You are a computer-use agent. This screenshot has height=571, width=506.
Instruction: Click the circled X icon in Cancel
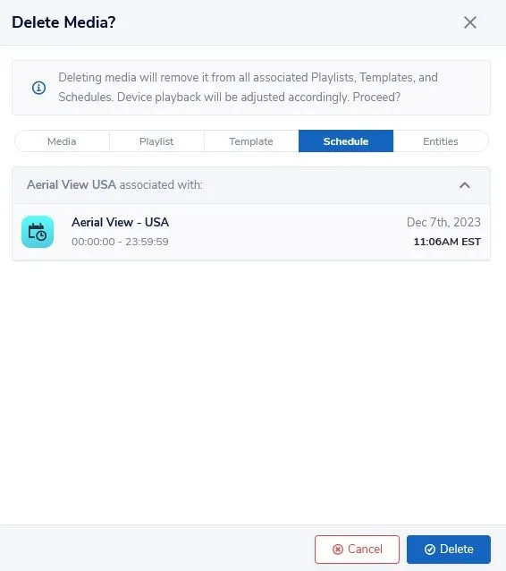[x=338, y=550]
